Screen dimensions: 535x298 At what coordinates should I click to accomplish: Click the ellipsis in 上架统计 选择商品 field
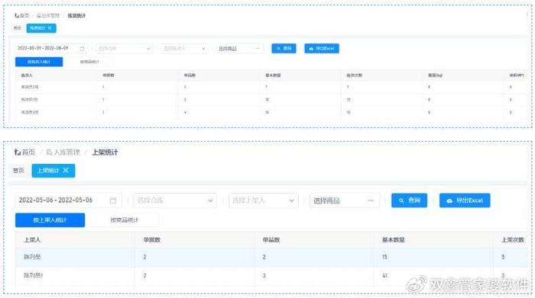click(371, 200)
